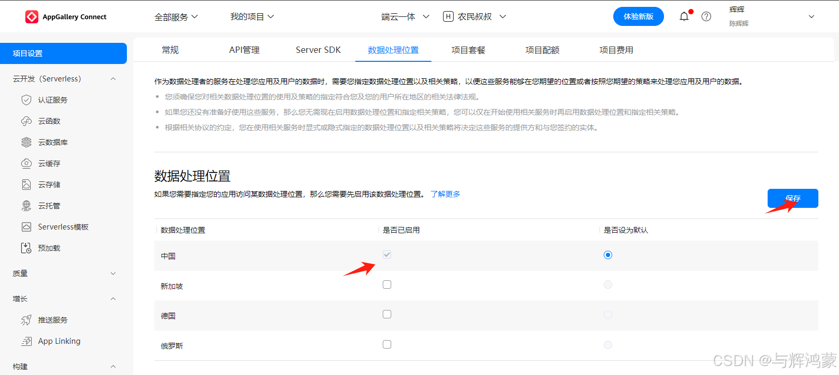Select 项目设置 in the sidebar
Image resolution: width=839 pixels, height=375 pixels.
(x=63, y=53)
